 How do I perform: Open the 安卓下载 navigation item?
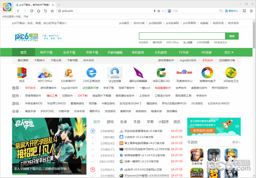(x=69, y=52)
